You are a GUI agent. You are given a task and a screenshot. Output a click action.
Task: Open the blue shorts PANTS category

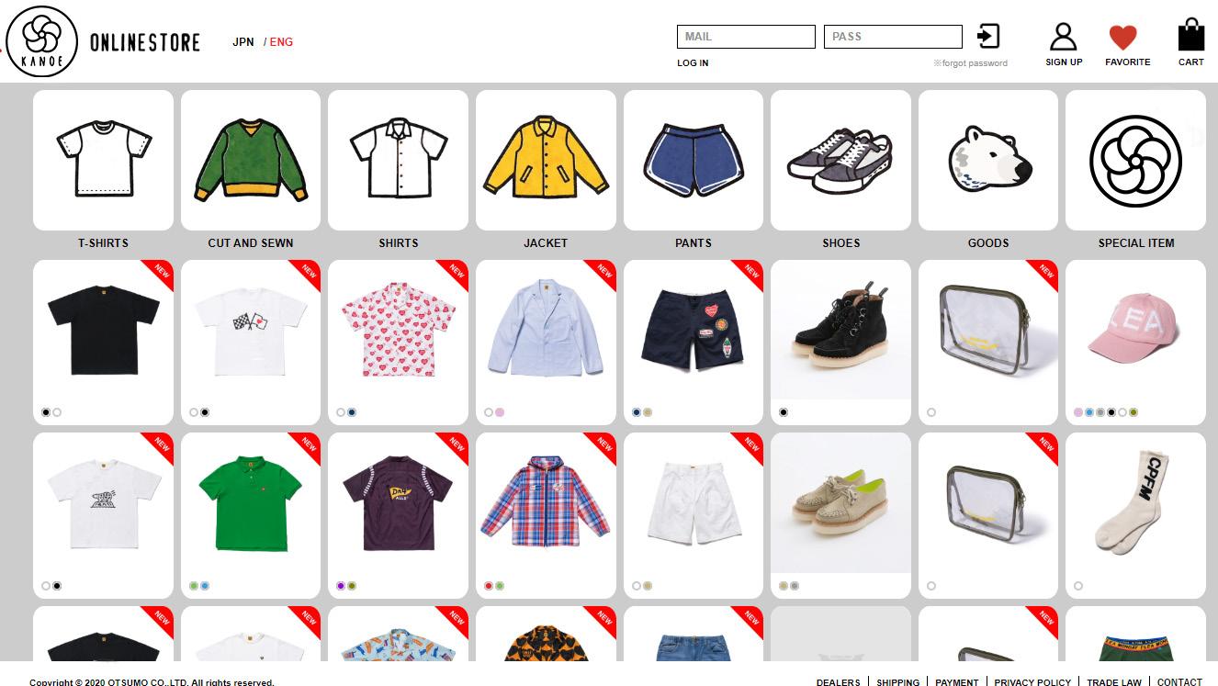pos(694,160)
